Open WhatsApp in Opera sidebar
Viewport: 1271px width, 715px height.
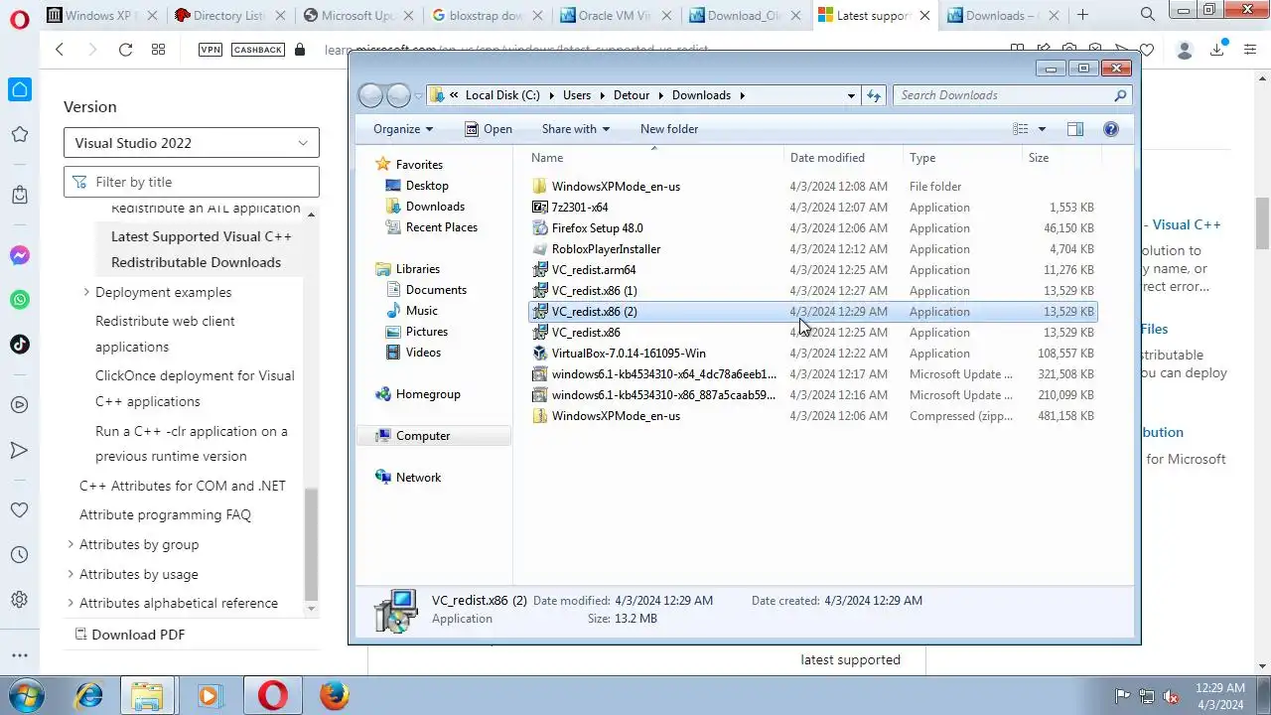20,300
